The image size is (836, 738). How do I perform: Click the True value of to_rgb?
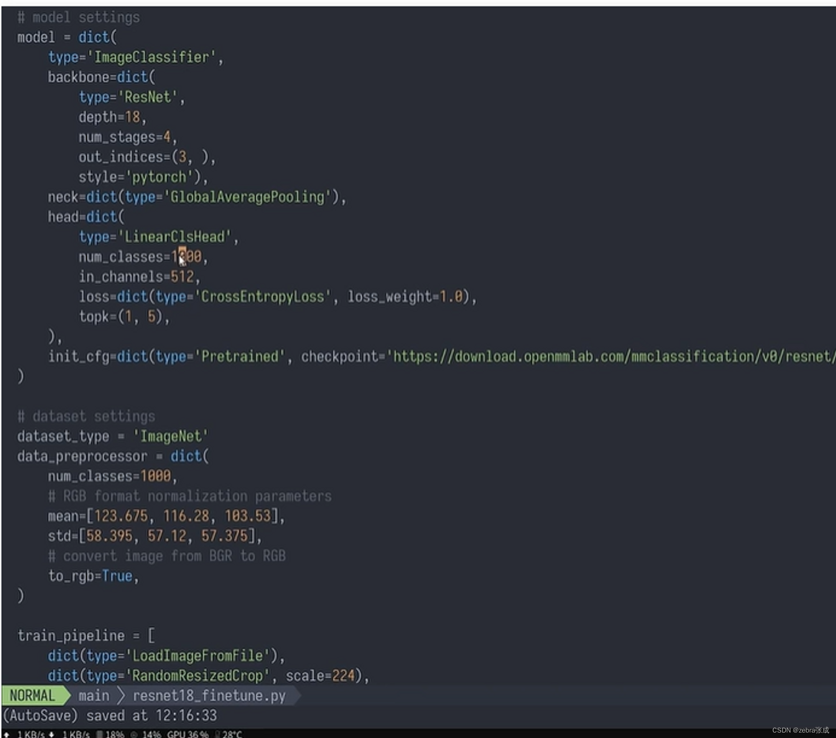(117, 576)
